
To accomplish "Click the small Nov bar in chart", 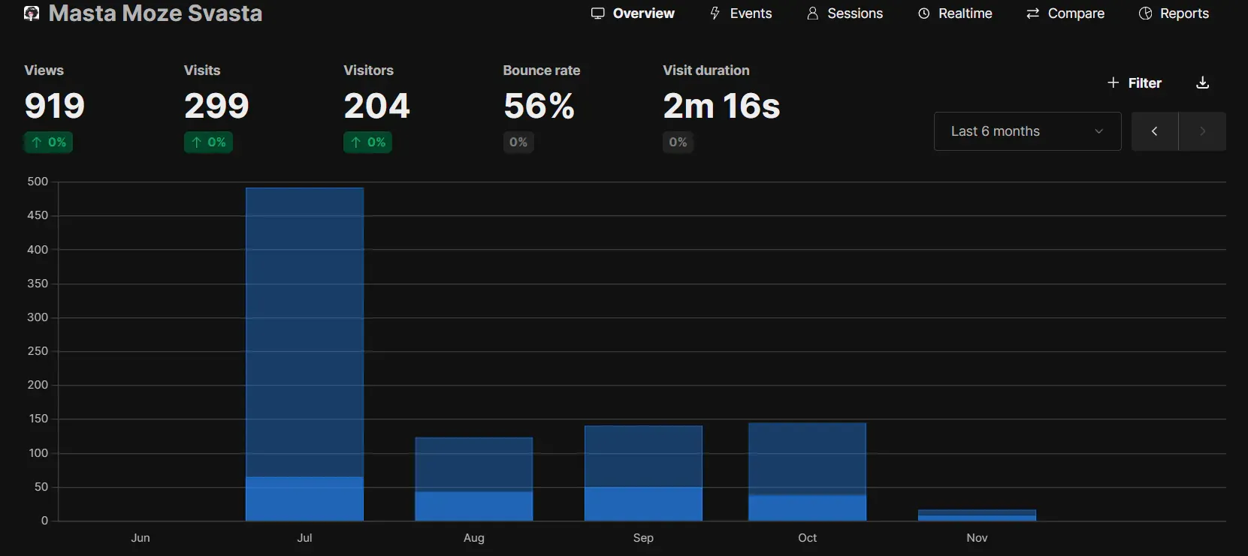I will pos(977,515).
